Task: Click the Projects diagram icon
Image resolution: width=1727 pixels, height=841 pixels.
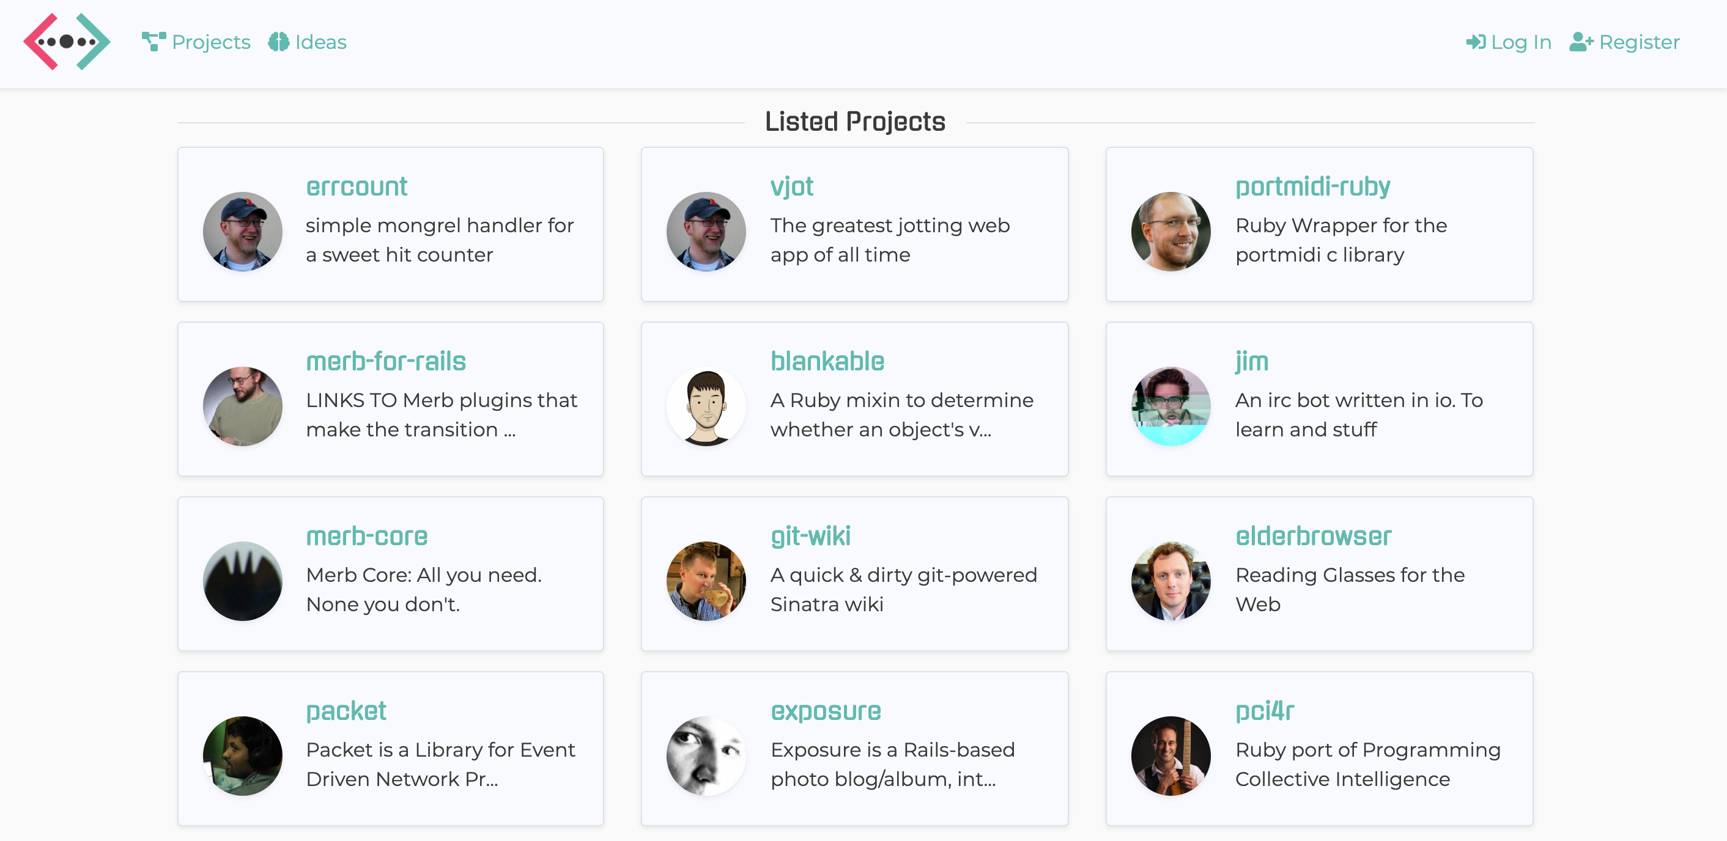Action: tap(153, 42)
